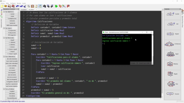
Task: Click code line 19 'Leer calificacion'
Action: 50,66
